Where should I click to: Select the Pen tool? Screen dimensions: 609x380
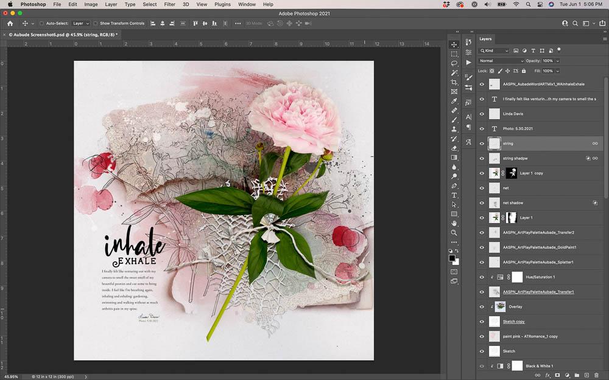pos(454,185)
